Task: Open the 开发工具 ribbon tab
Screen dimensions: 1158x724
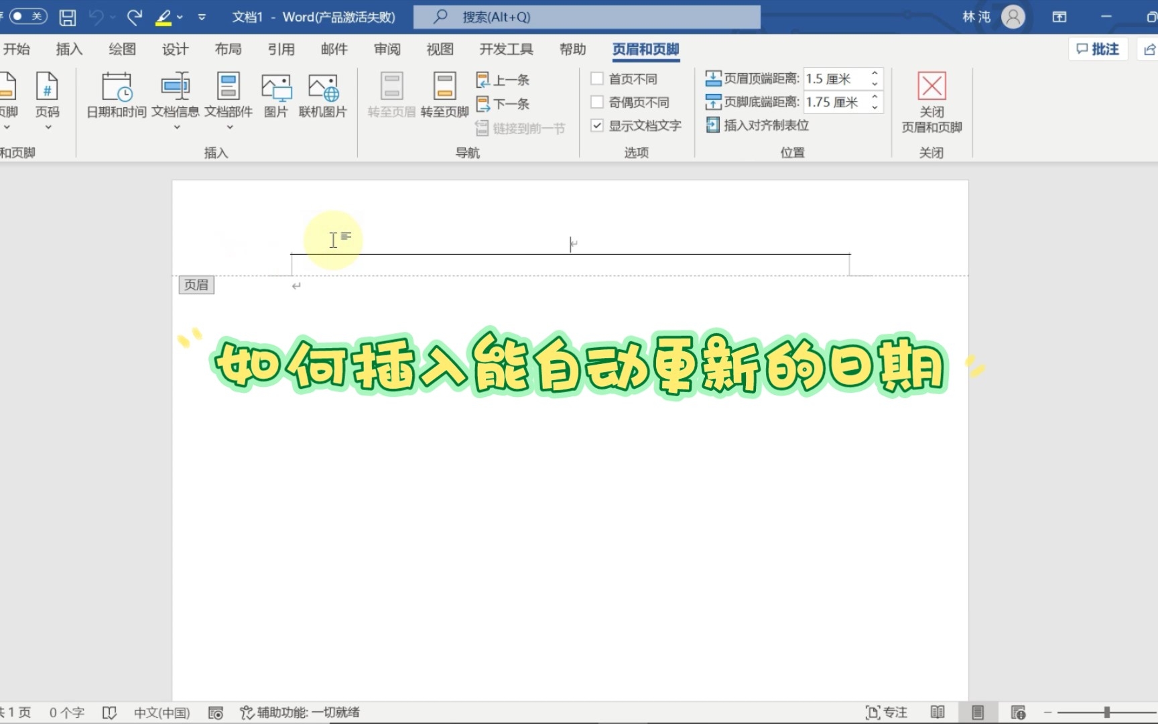Action: pos(506,49)
